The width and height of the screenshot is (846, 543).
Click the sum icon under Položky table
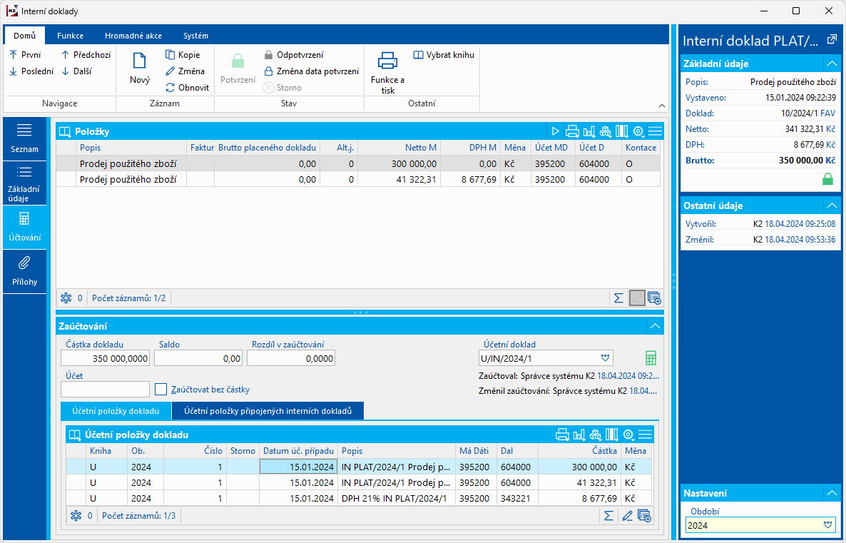(618, 298)
